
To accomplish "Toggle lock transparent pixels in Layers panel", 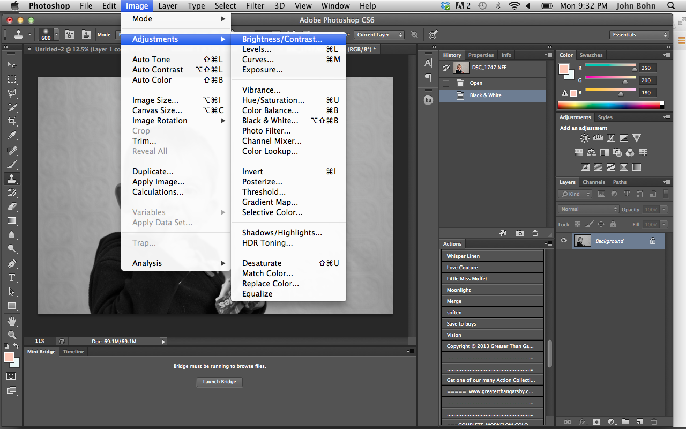I will pos(577,225).
